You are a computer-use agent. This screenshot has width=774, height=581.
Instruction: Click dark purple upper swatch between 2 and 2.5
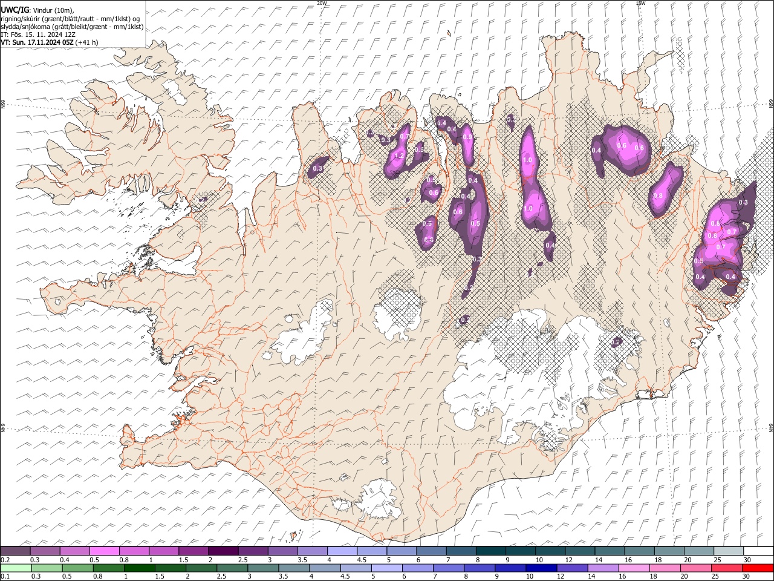[x=223, y=551]
